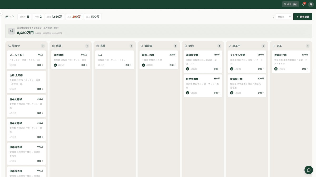Click 180万 amount on 高橋健太様 card
Screen dimensions: 316x177
point(217,55)
